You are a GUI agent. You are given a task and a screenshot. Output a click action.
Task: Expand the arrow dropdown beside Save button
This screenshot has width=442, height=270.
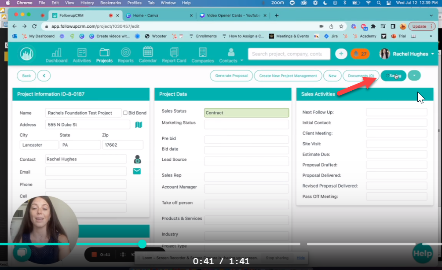(x=414, y=76)
